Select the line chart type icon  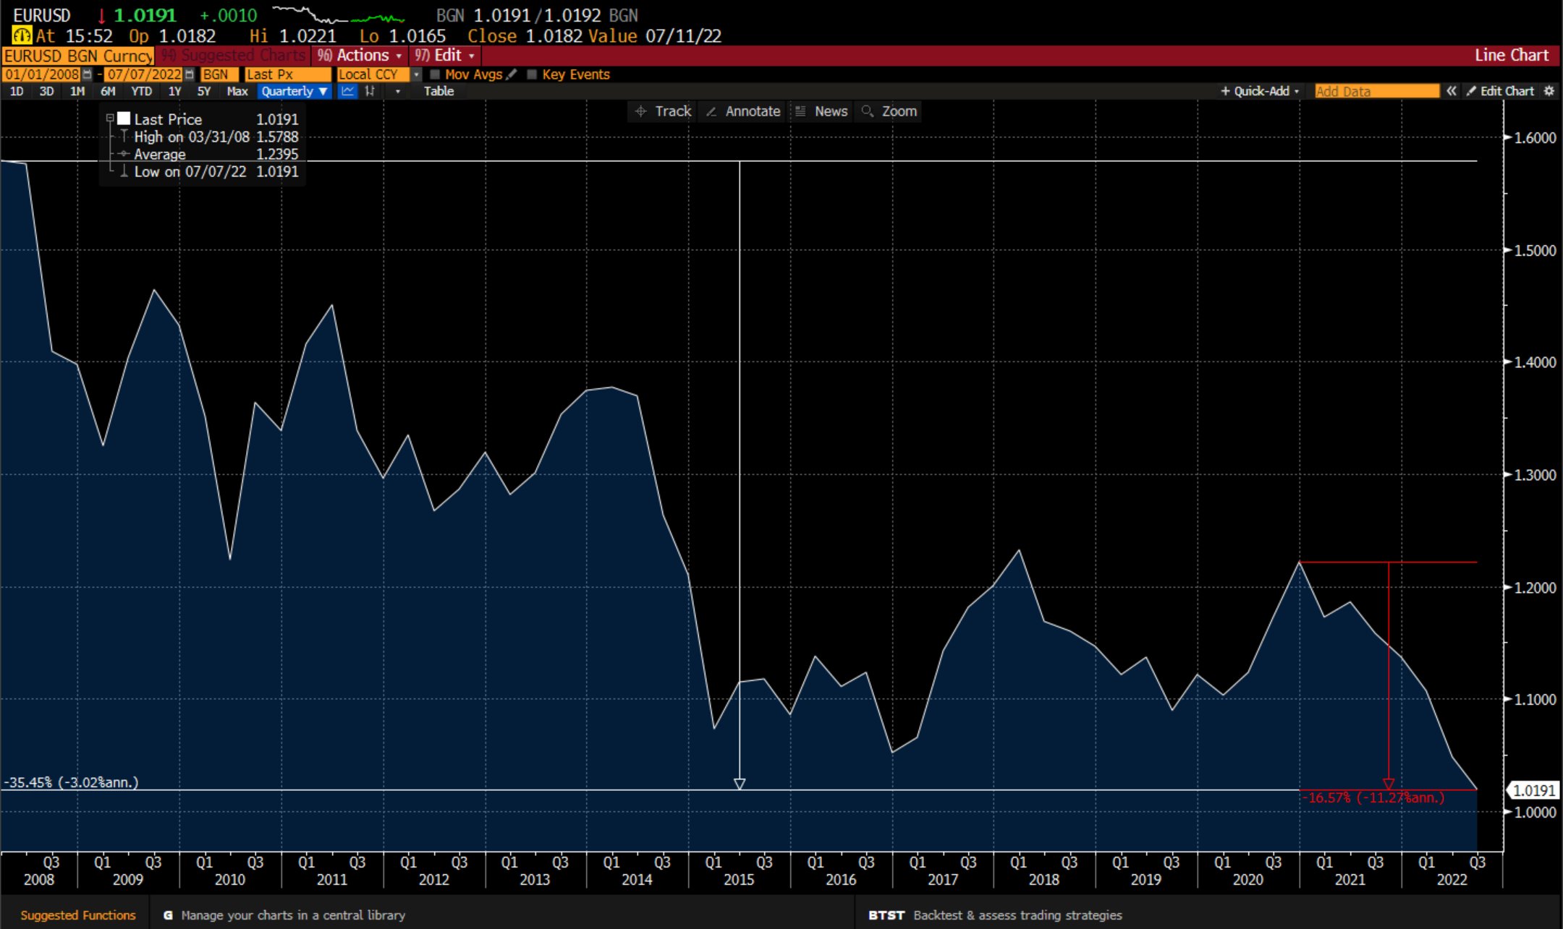point(348,91)
